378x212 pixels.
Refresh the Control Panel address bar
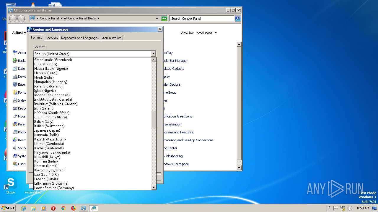pyautogui.click(x=164, y=19)
